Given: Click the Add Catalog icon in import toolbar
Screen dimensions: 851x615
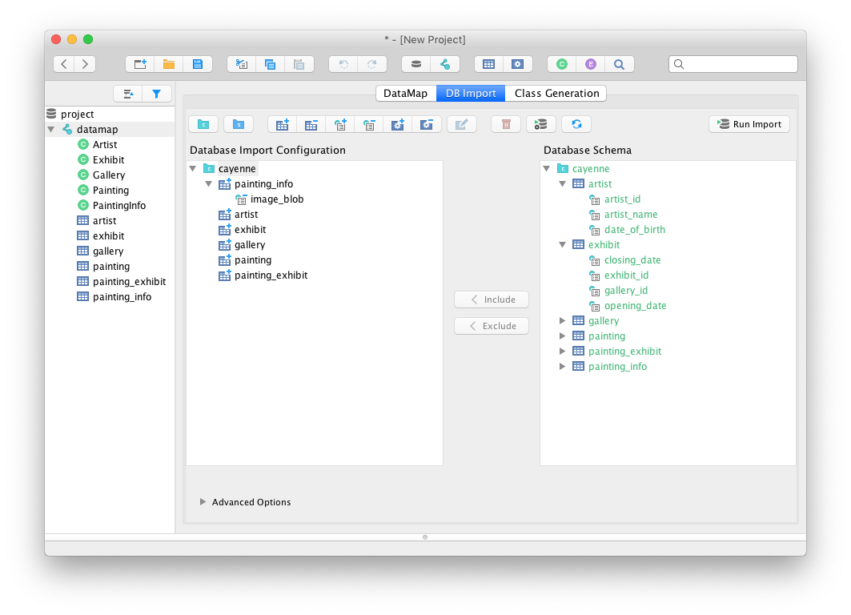Looking at the screenshot, I should coord(203,124).
